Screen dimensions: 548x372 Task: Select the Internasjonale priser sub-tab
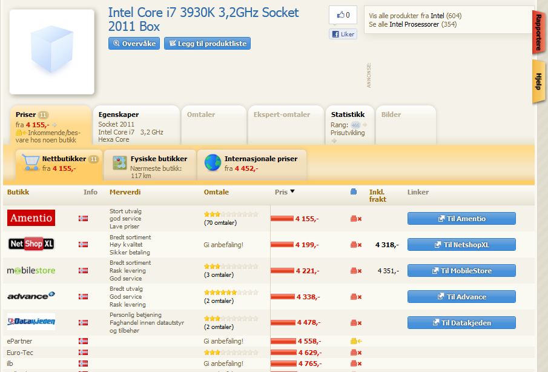point(252,164)
